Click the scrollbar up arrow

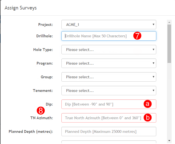[169, 22]
